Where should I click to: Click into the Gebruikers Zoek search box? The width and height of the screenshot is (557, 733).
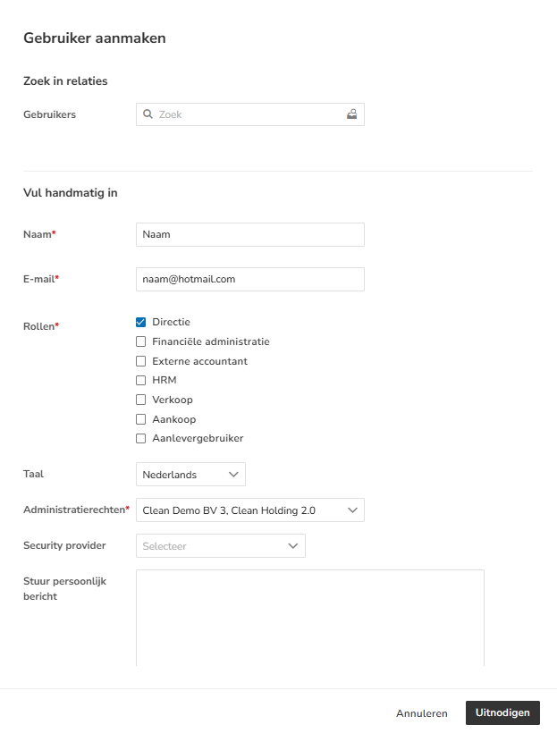250,114
